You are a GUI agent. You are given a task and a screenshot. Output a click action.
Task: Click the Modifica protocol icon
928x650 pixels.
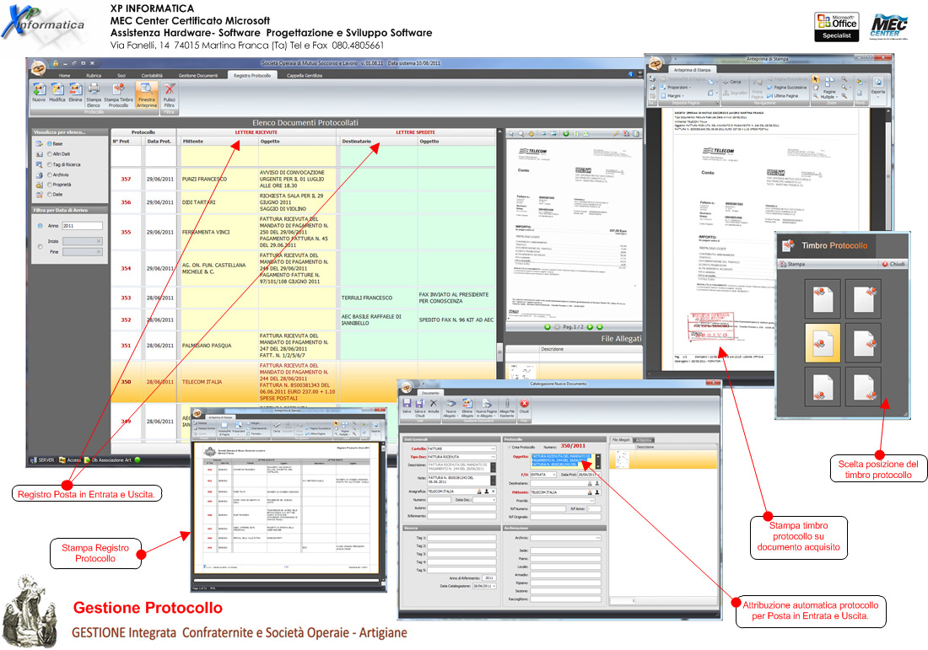(x=57, y=90)
